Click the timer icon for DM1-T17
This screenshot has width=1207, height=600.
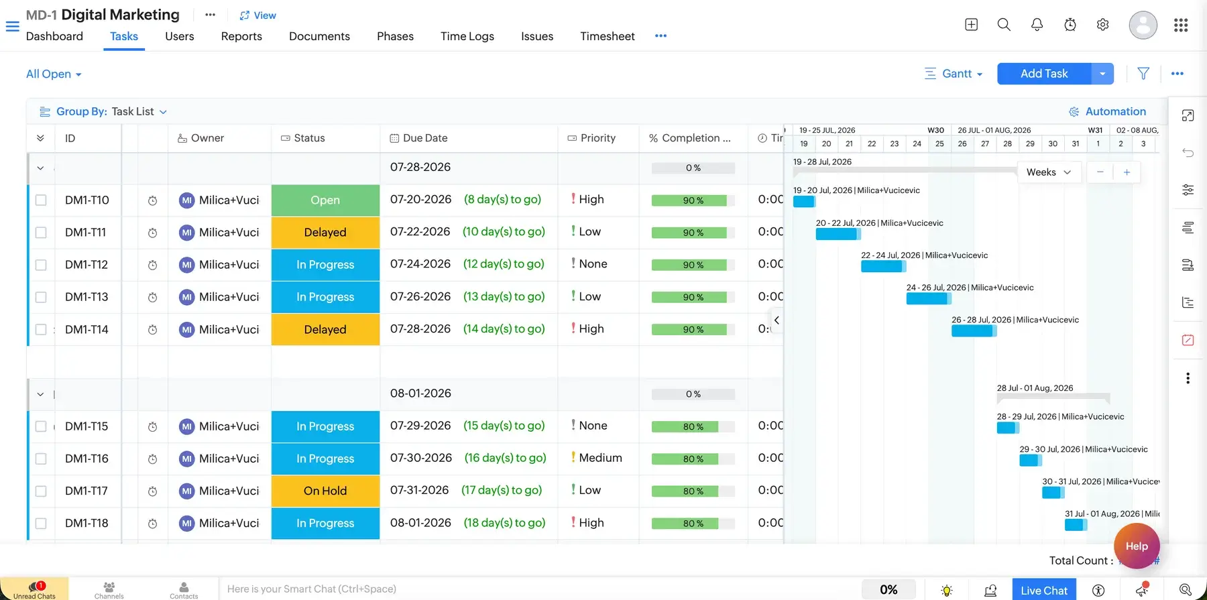(x=152, y=491)
